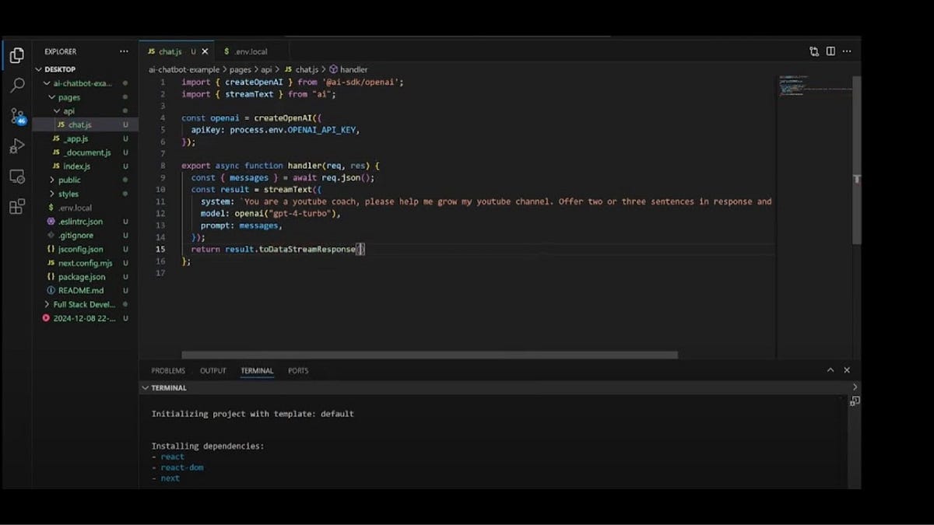The height and width of the screenshot is (525, 934).
Task: Open the Search view in the activity bar
Action: pyautogui.click(x=17, y=86)
